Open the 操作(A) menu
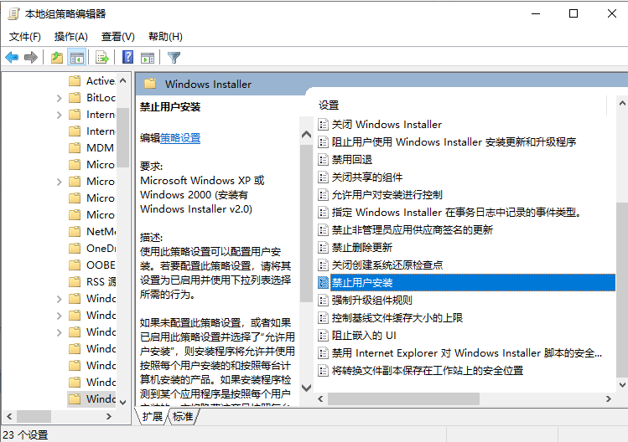This screenshot has height=442, width=628. (x=70, y=37)
